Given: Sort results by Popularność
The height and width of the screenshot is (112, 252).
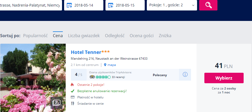Looking at the screenshot, I should [x=35, y=36].
